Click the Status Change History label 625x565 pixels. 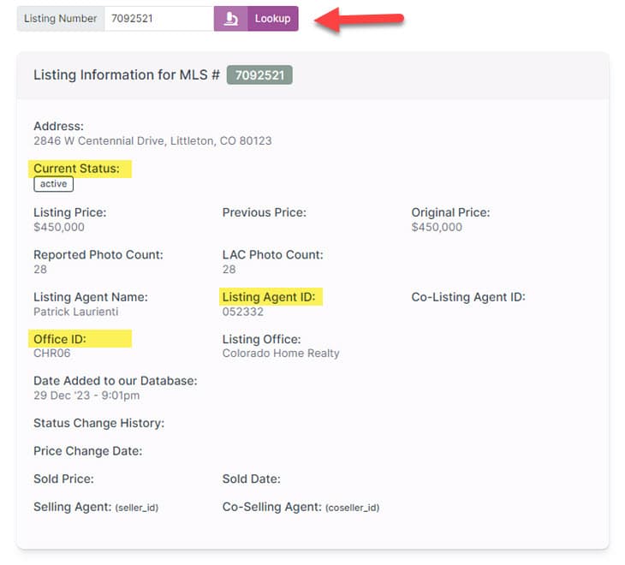98,423
